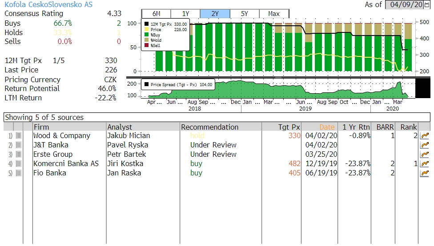Edit the As of date field 04/09/20

point(404,5)
